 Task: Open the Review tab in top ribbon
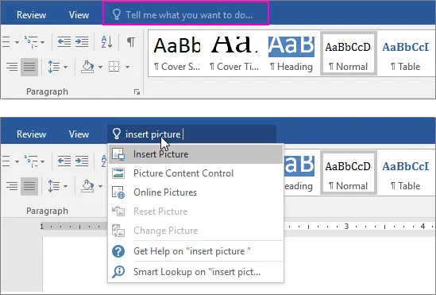point(31,15)
